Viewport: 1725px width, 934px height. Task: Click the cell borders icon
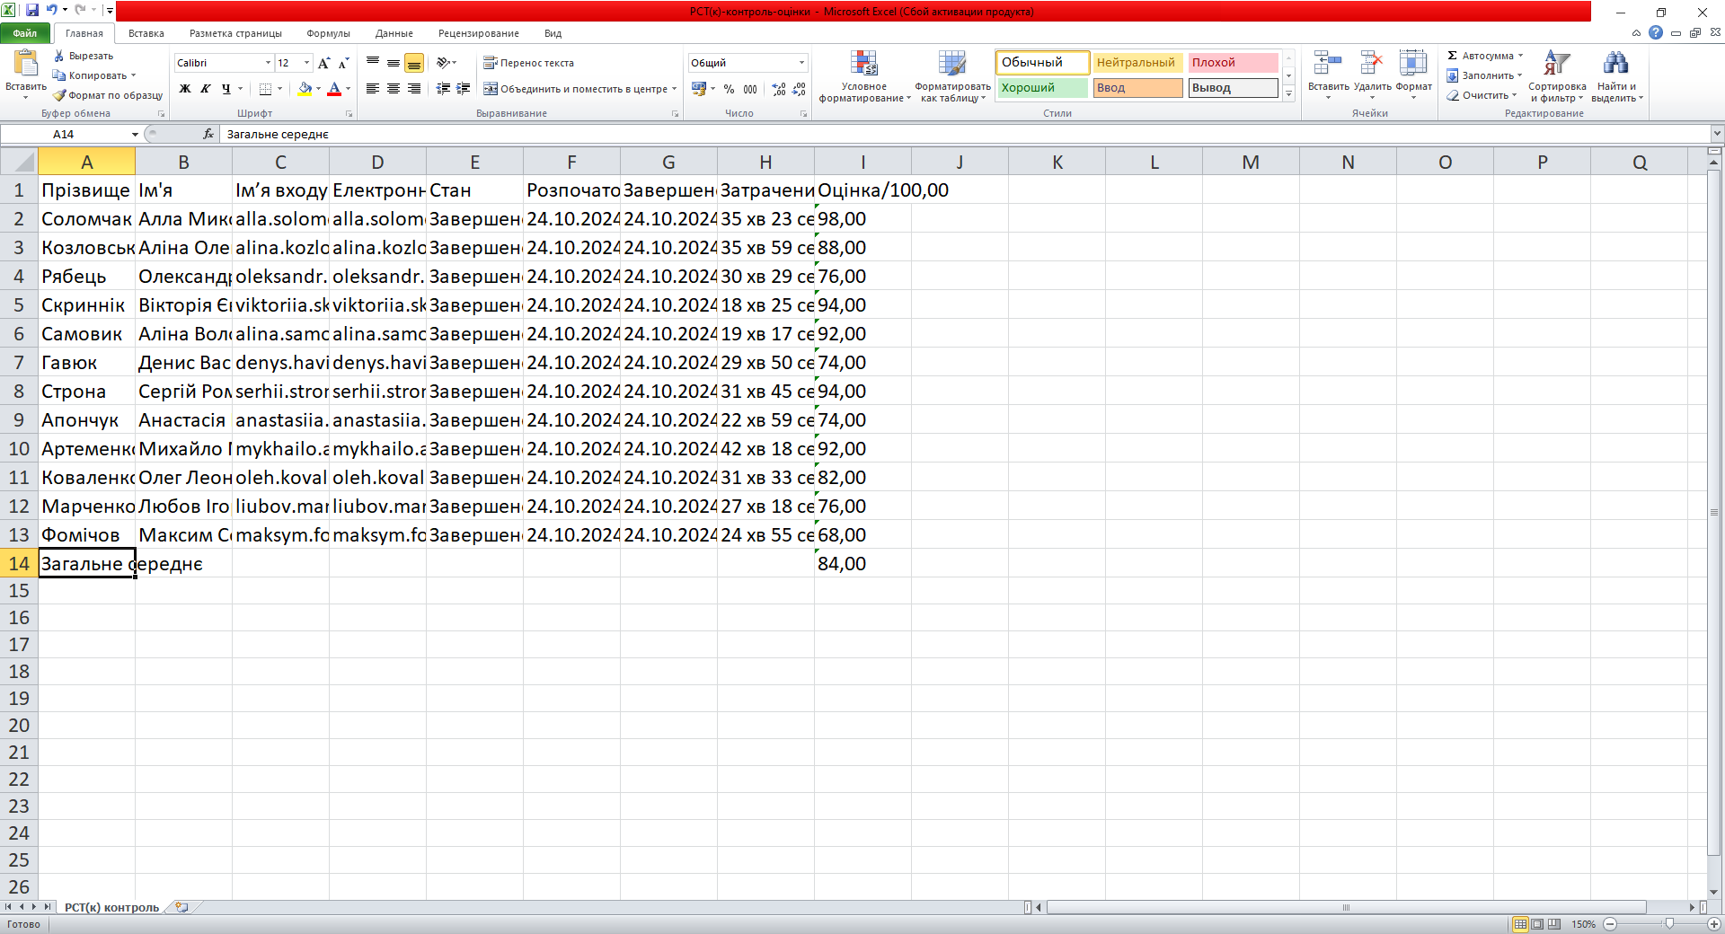pos(266,89)
